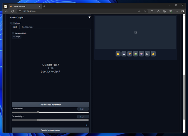This screenshot has height=136, width=188.
Task: Click the Image label on the upload box
Action: (x=17, y=37)
